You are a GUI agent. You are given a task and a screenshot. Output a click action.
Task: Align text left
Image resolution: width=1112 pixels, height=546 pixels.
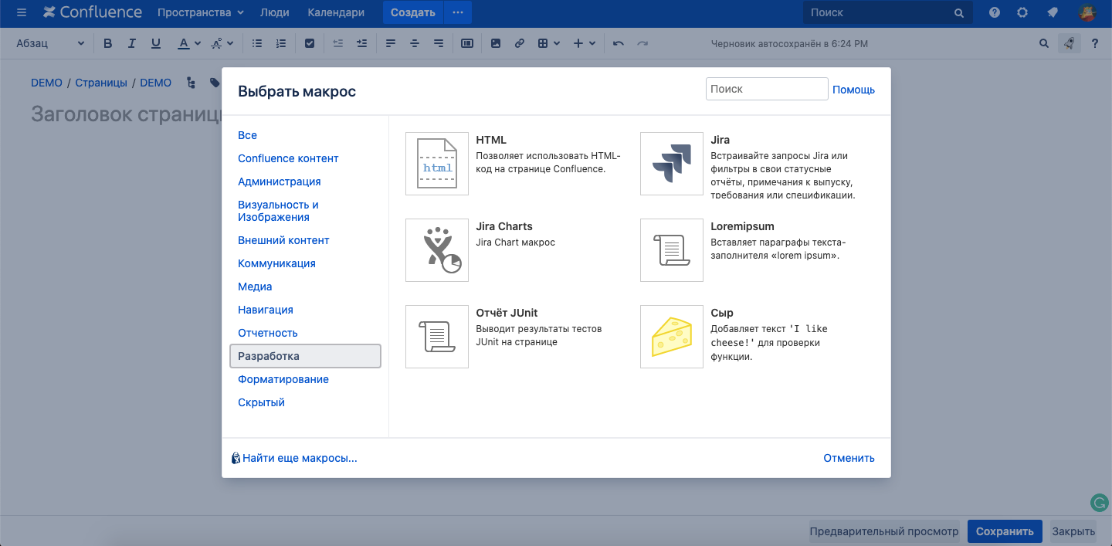(x=390, y=44)
